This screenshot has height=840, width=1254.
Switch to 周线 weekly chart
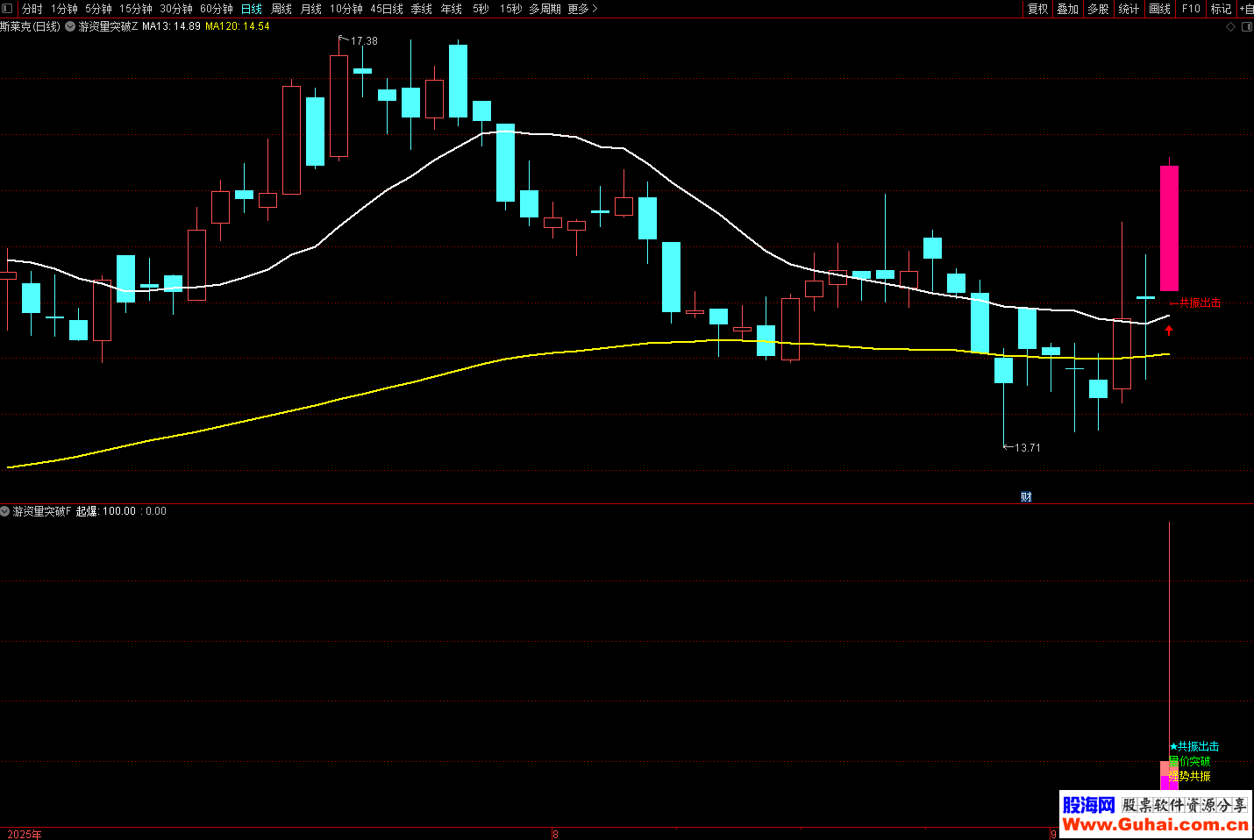(x=281, y=9)
